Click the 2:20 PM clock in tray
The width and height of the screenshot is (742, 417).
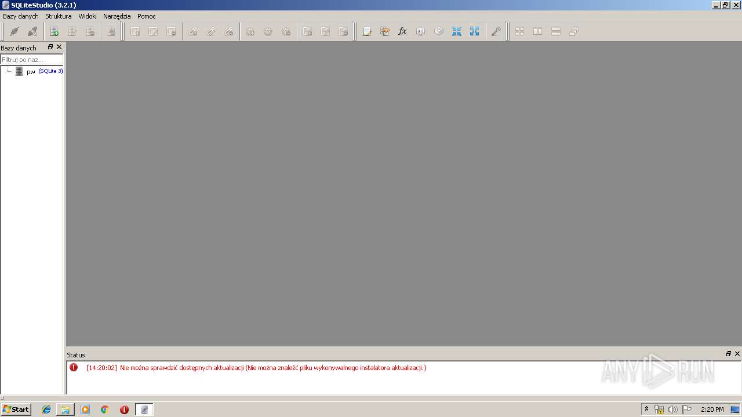tap(712, 409)
